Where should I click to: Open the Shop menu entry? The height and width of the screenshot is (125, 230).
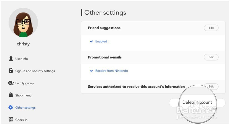[x=23, y=95]
